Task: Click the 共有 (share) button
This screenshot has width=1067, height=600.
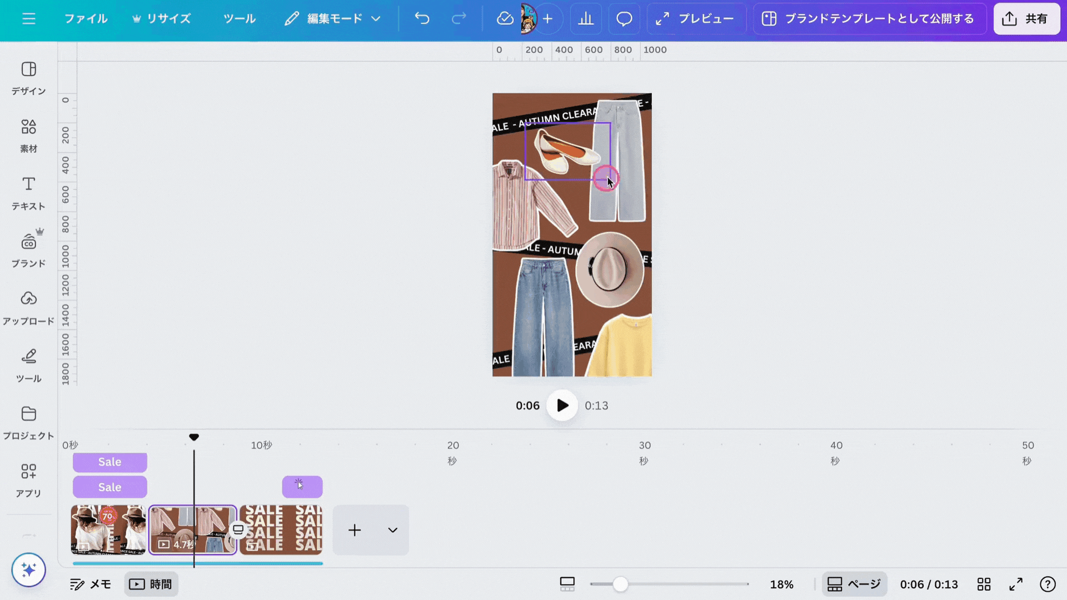Action: click(1026, 18)
